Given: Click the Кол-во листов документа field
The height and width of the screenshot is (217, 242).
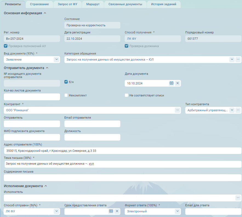Looking at the screenshot, I should coord(32,97).
